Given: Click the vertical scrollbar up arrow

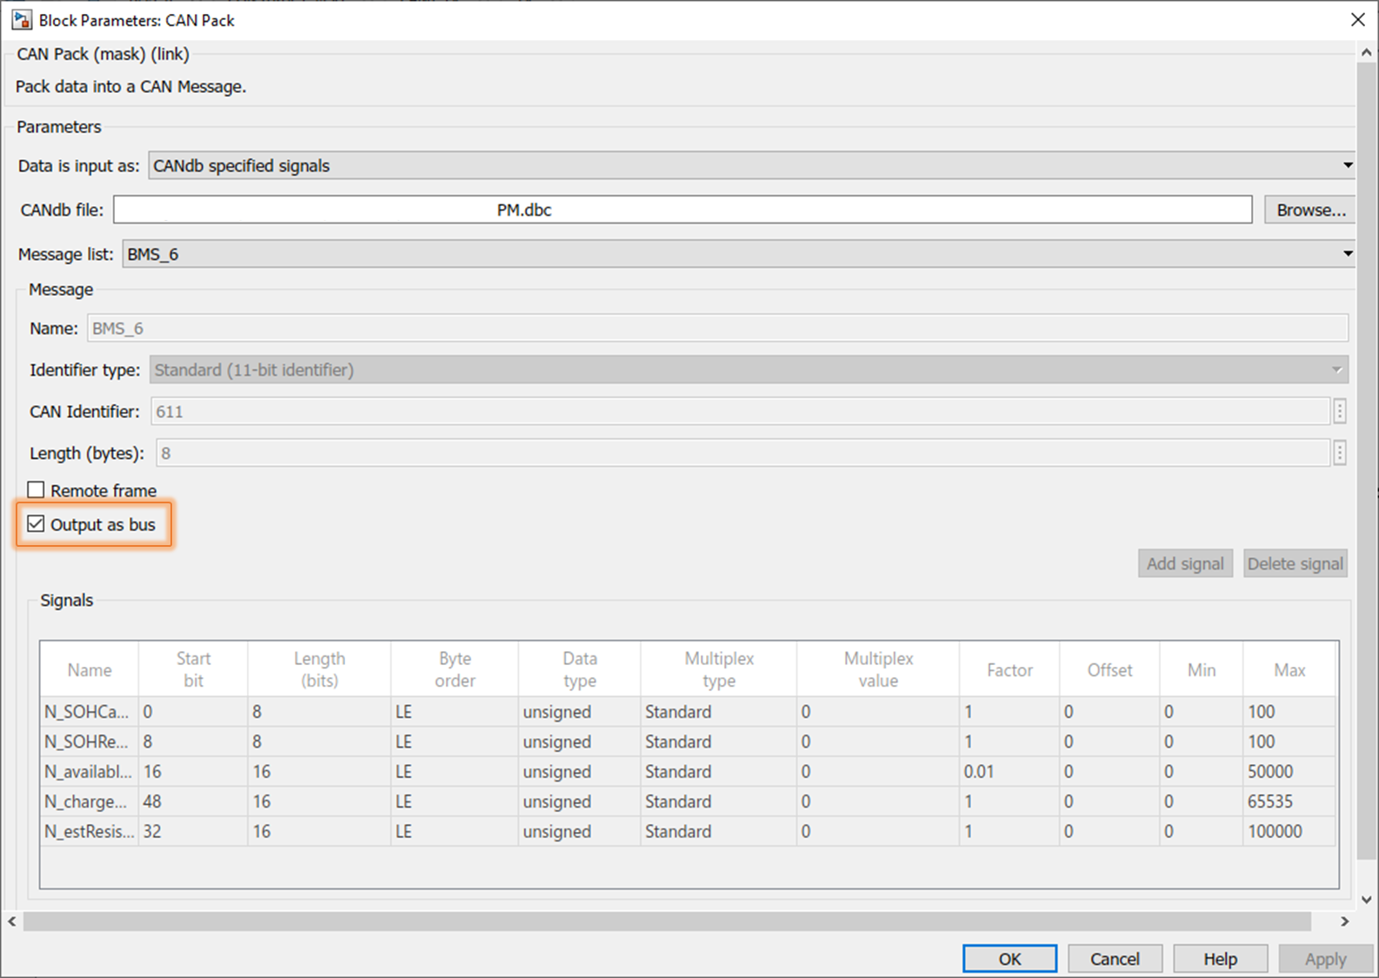Looking at the screenshot, I should click(x=1367, y=53).
